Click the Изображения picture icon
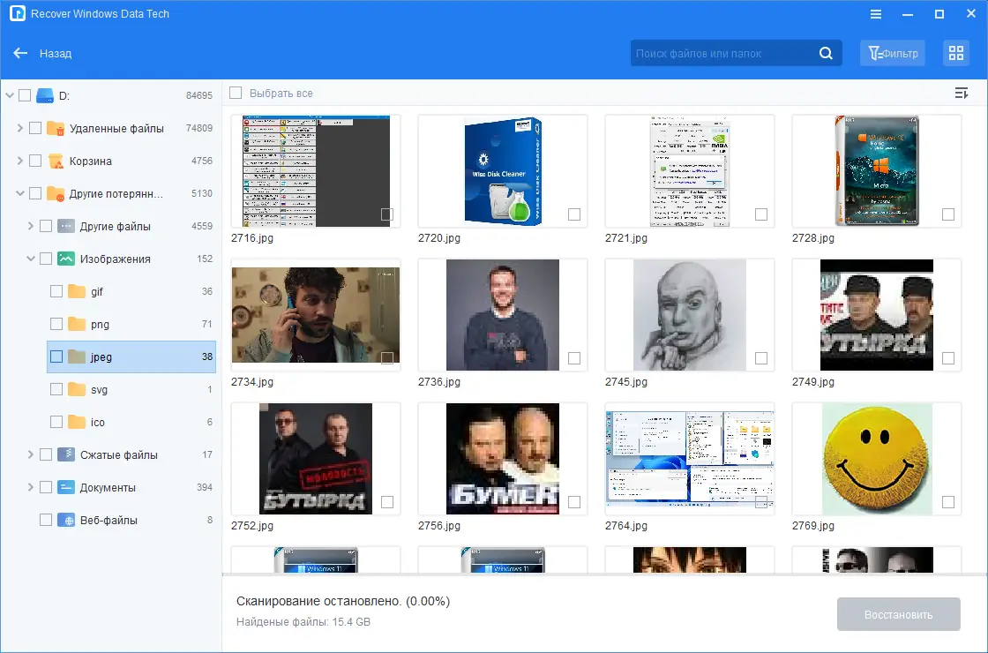The image size is (988, 653). tap(66, 259)
